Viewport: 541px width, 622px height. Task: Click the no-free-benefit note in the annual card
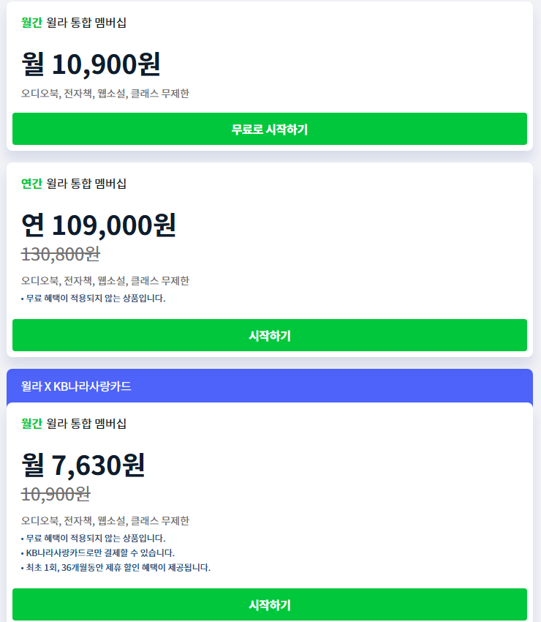tap(94, 298)
